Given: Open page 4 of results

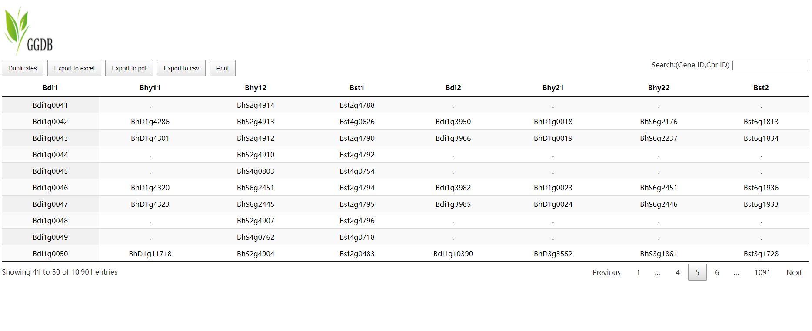Looking at the screenshot, I should click(677, 272).
